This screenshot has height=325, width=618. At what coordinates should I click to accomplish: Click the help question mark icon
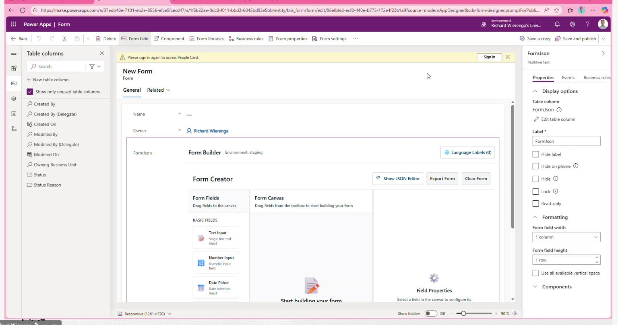[x=587, y=24]
